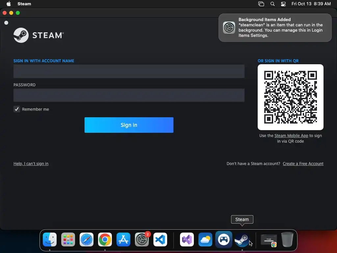Click the "Don't have a Steam account?" text
Image resolution: width=337 pixels, height=253 pixels.
(253, 163)
